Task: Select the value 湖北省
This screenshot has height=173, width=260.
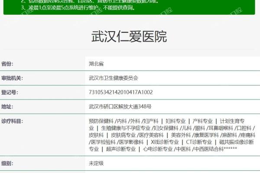Action: tap(96, 64)
